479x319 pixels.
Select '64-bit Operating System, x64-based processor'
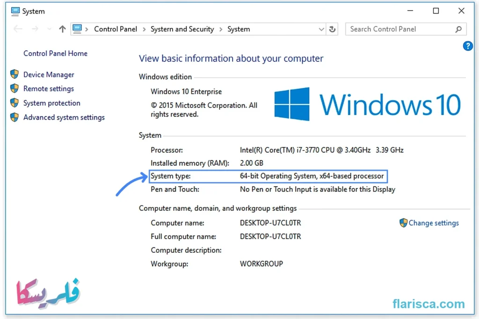coord(312,176)
